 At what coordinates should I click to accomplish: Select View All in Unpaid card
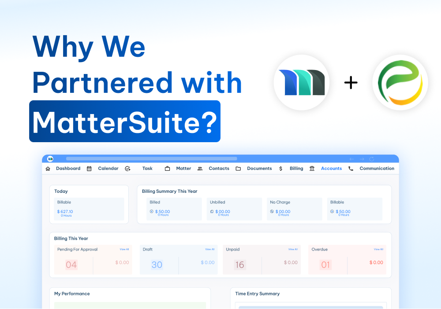[293, 250]
